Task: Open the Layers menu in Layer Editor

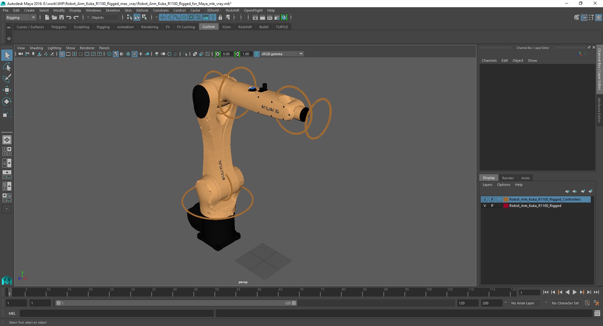Action: tap(487, 185)
